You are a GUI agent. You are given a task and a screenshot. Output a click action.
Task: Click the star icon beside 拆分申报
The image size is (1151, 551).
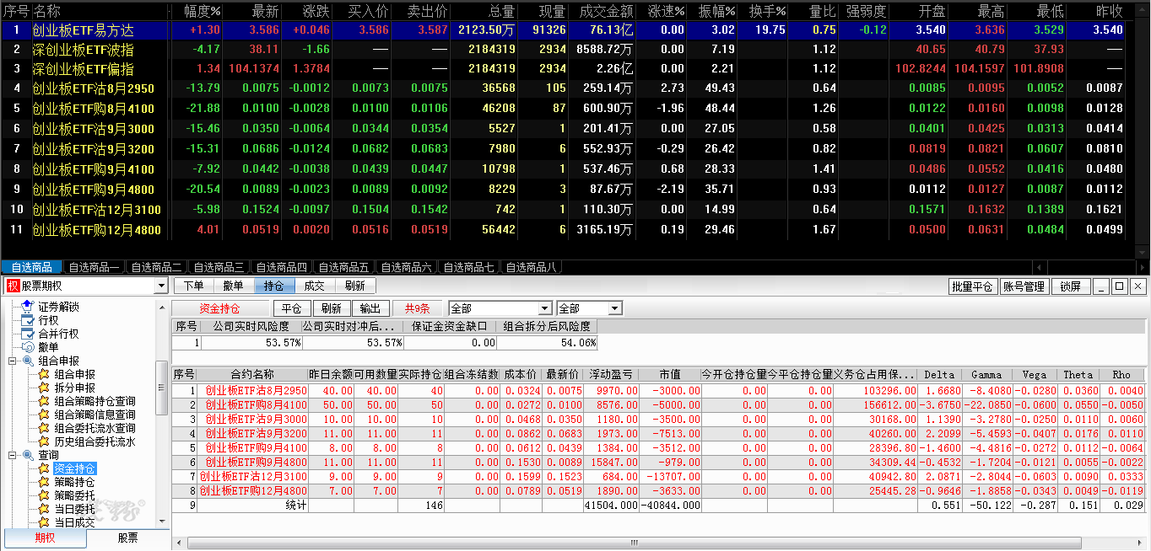point(44,388)
